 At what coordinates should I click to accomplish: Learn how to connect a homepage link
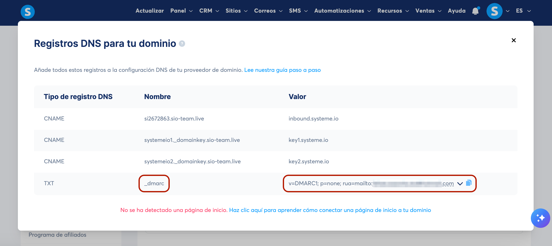click(x=330, y=210)
